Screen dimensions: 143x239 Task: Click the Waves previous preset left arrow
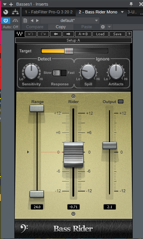pos(56,34)
